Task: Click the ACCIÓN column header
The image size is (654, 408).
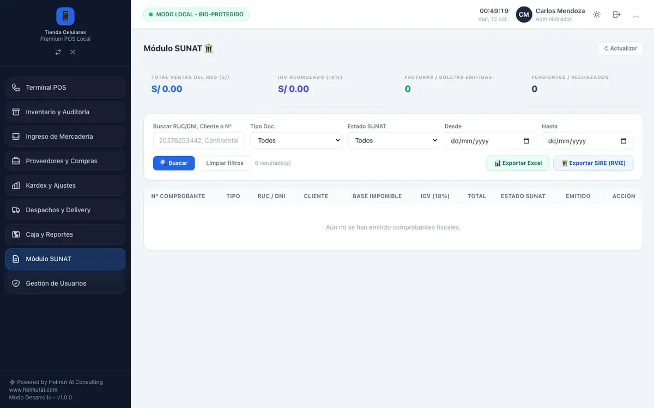Action: tap(624, 196)
